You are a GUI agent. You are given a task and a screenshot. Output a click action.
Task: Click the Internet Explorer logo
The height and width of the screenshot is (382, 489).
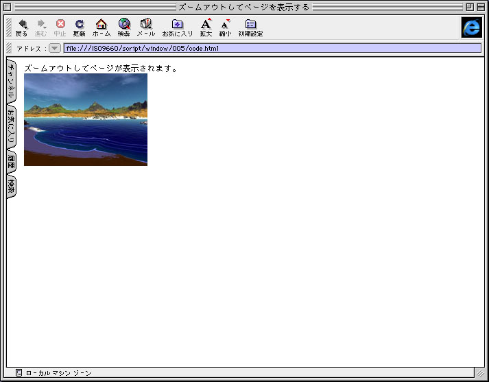coord(471,27)
